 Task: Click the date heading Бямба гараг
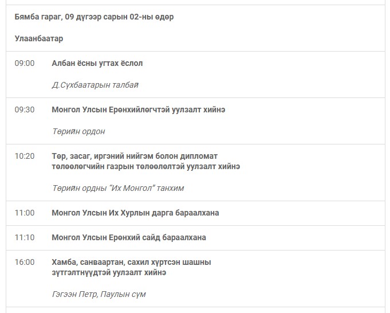(94, 17)
